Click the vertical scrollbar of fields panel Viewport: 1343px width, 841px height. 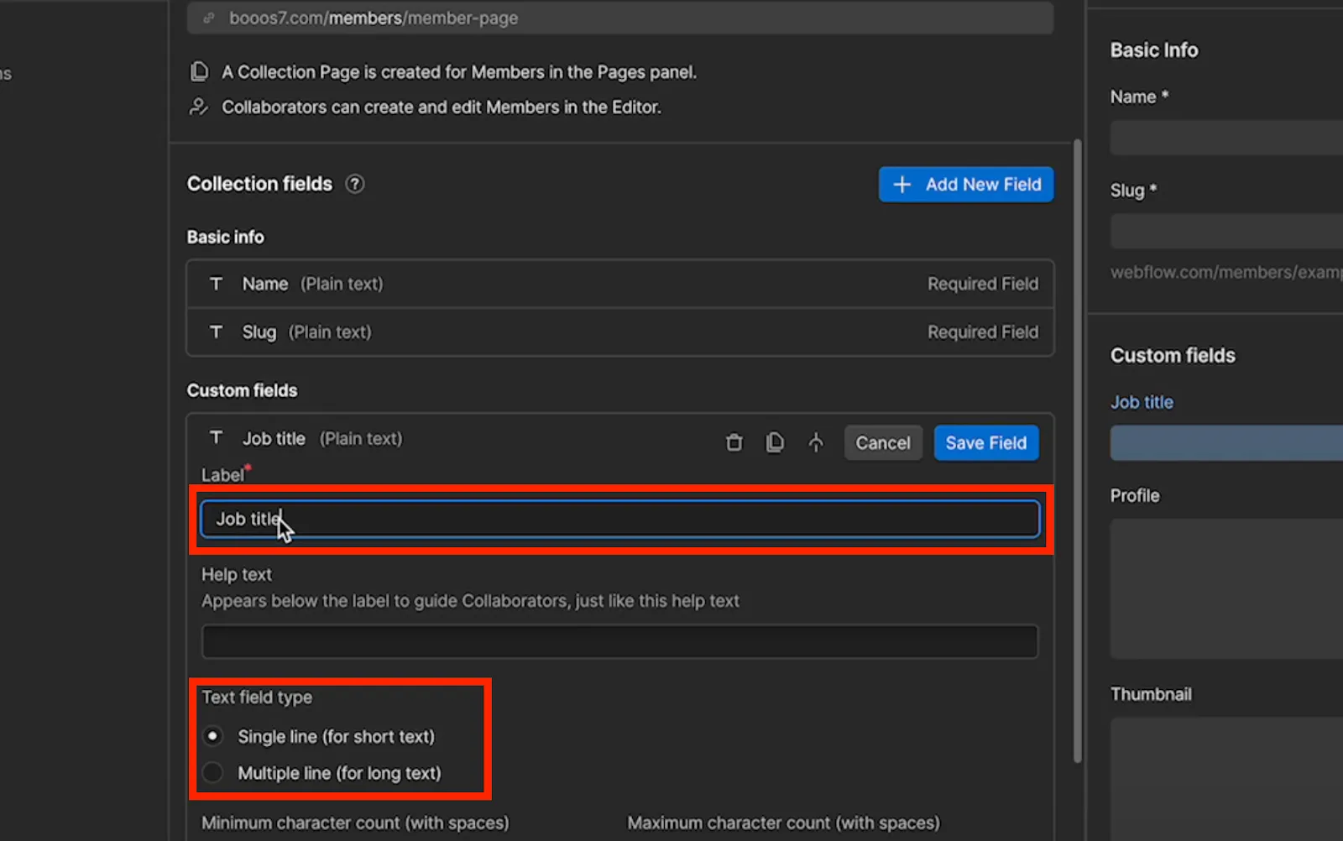point(1078,453)
